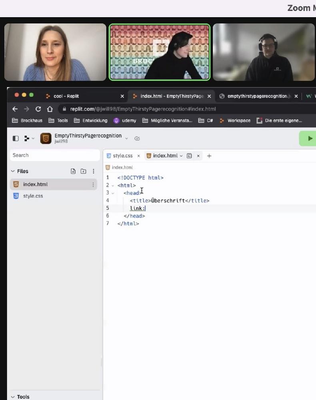Open the udemy bookmark

pyautogui.click(x=125, y=120)
